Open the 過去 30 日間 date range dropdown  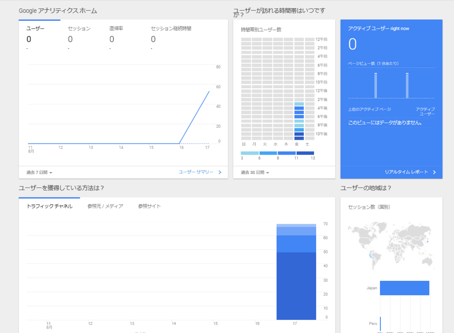tap(255, 172)
